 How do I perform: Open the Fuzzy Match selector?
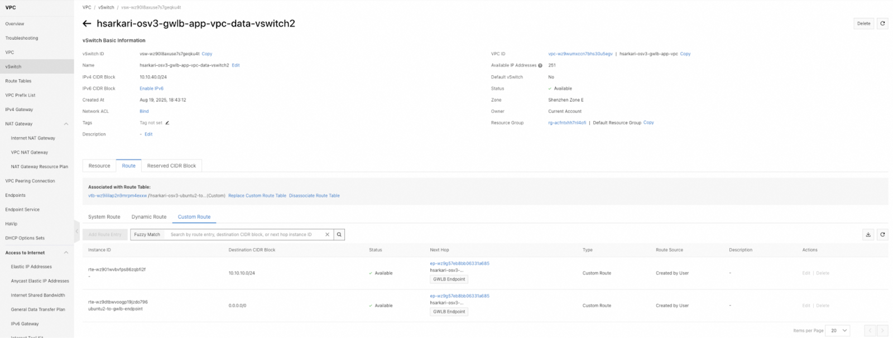(x=147, y=235)
